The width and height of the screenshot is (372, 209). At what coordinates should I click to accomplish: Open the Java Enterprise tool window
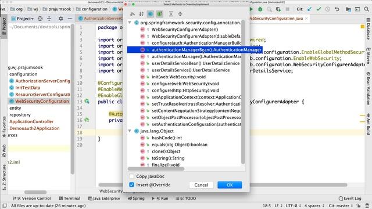104,199
